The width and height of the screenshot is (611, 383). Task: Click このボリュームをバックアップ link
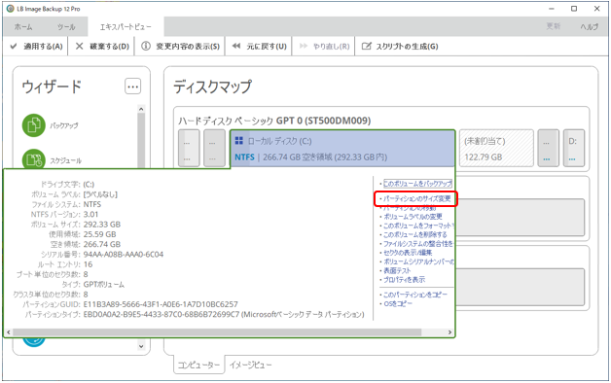417,184
